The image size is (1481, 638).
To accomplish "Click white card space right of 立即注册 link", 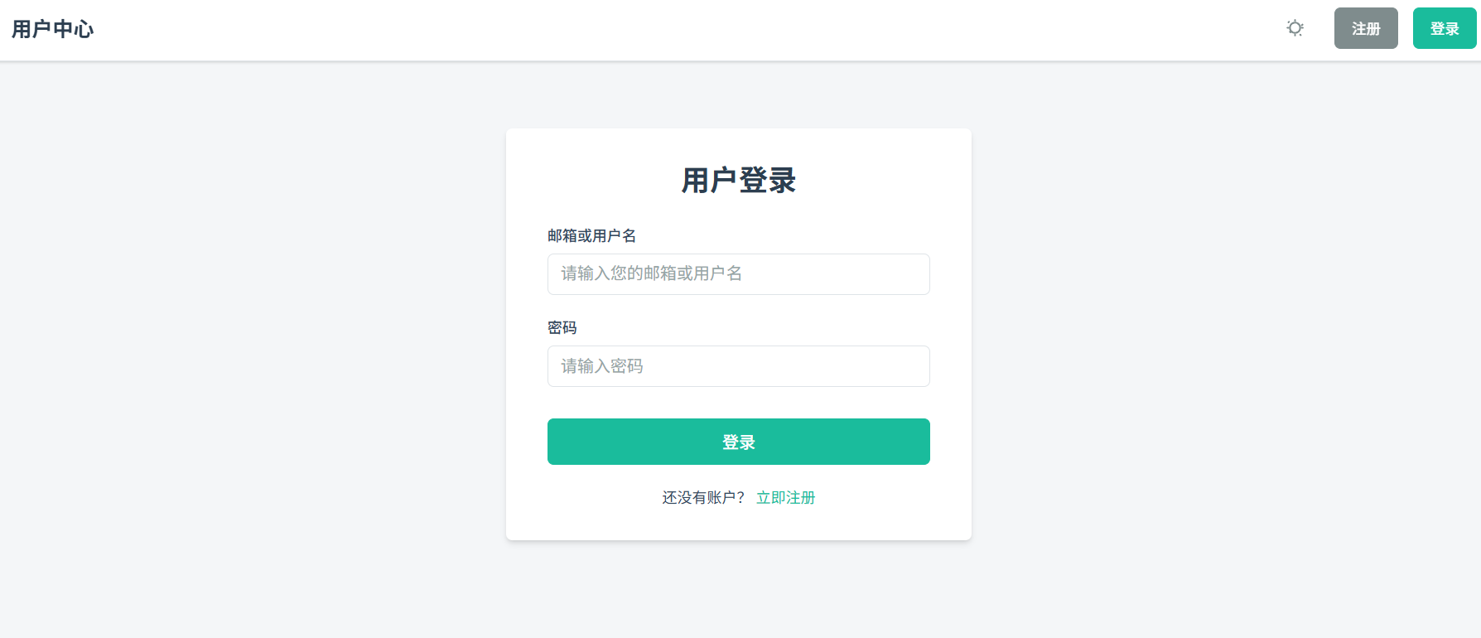I will coord(895,497).
